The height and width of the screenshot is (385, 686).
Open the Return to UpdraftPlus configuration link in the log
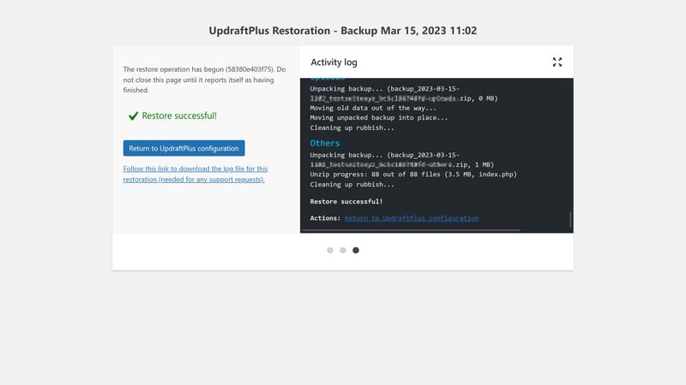pyautogui.click(x=412, y=218)
